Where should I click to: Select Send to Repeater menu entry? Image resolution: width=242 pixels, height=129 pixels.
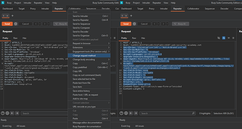pos(89,20)
